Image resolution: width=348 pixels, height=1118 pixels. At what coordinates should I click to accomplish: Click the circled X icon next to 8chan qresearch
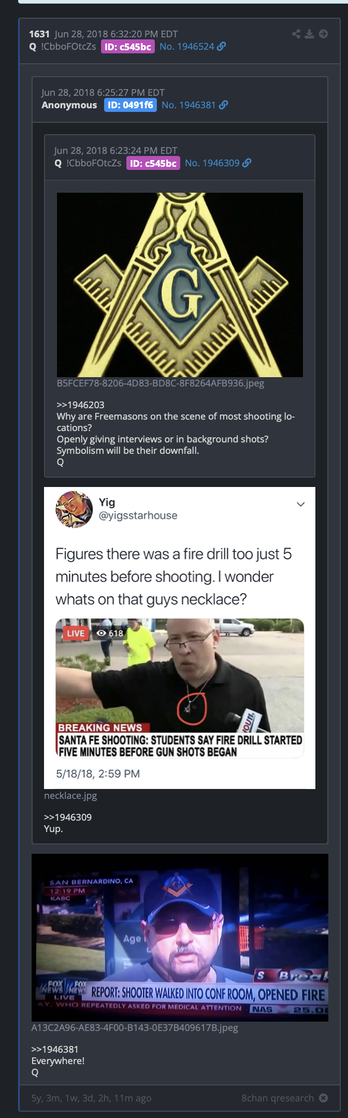[323, 1098]
